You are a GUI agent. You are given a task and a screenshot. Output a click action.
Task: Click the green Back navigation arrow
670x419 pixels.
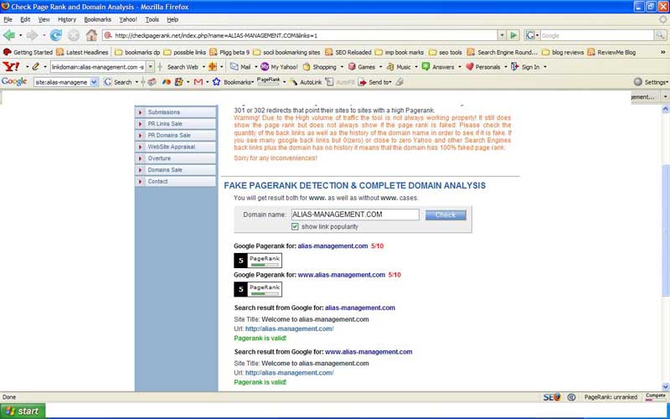coord(9,35)
